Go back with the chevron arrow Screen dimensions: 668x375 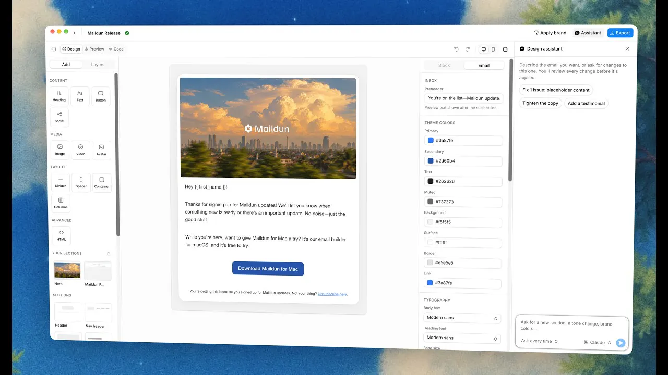tap(74, 33)
